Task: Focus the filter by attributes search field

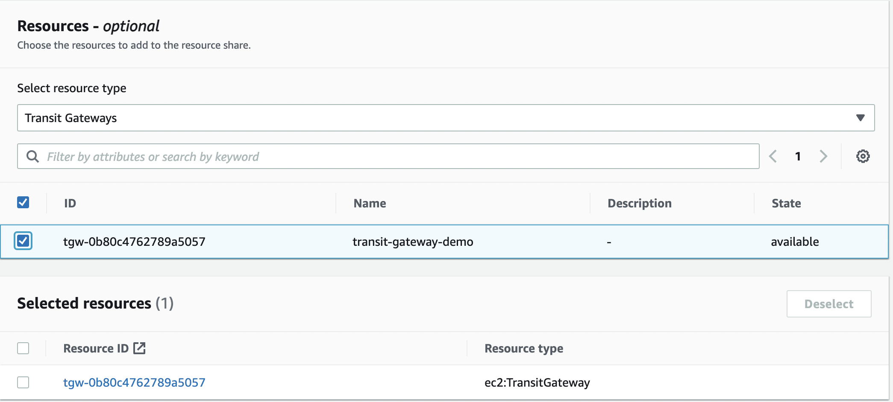Action: (x=397, y=157)
